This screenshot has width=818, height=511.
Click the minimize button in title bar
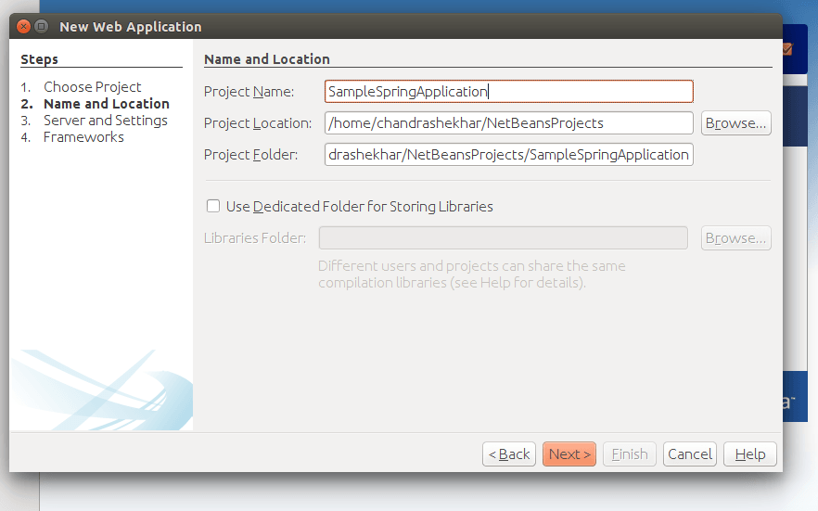click(42, 27)
